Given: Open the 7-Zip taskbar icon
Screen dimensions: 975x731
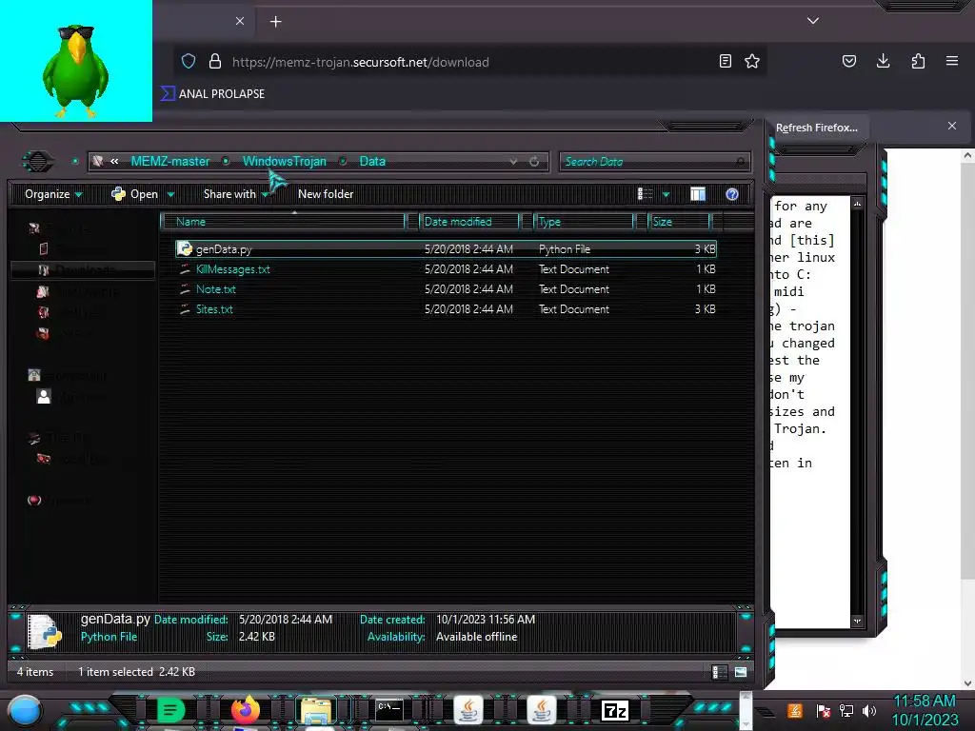Looking at the screenshot, I should [614, 710].
